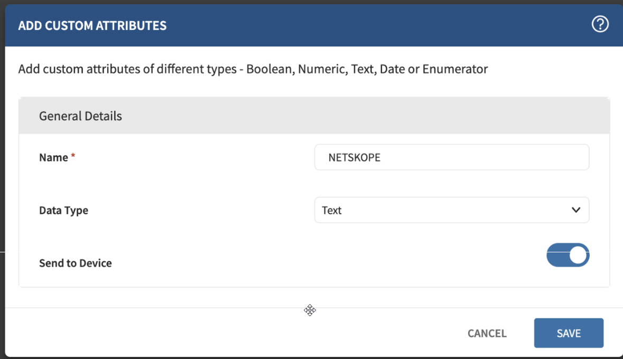Click the red required asterisk beside Name
This screenshot has height=359, width=623.
(73, 156)
